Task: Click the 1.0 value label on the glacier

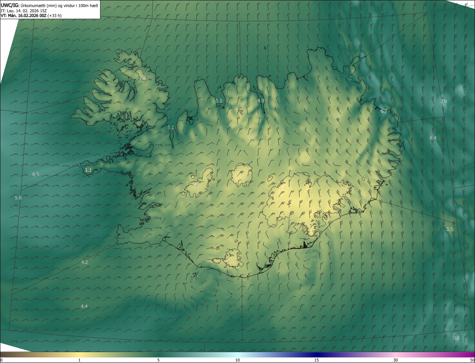Action: [x=282, y=188]
